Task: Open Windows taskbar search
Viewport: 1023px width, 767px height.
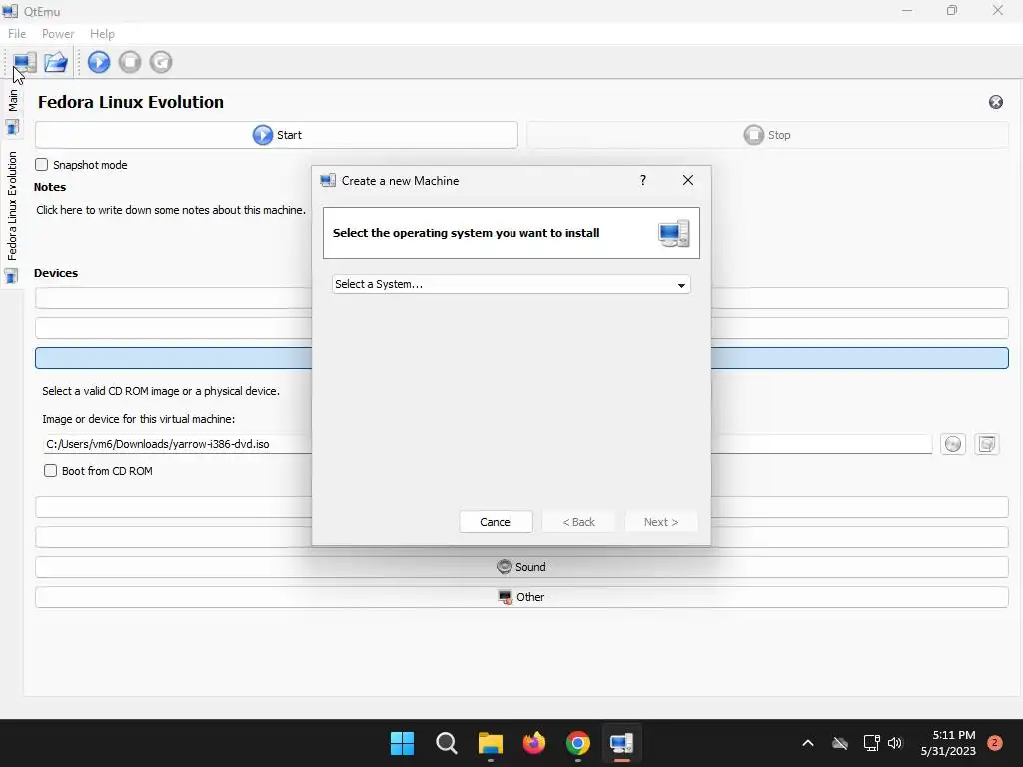Action: (x=447, y=743)
